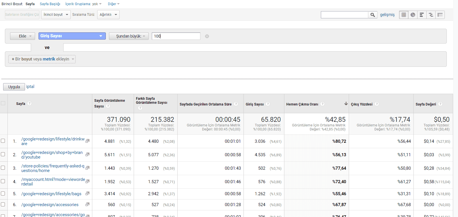Click the search magnifier icon

tap(373, 15)
